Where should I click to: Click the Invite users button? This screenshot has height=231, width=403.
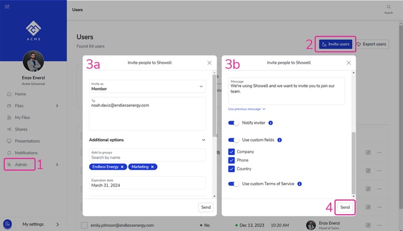pos(336,44)
